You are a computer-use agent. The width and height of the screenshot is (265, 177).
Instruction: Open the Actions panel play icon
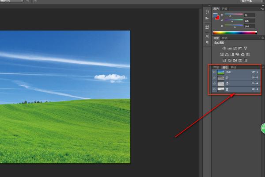(x=207, y=18)
